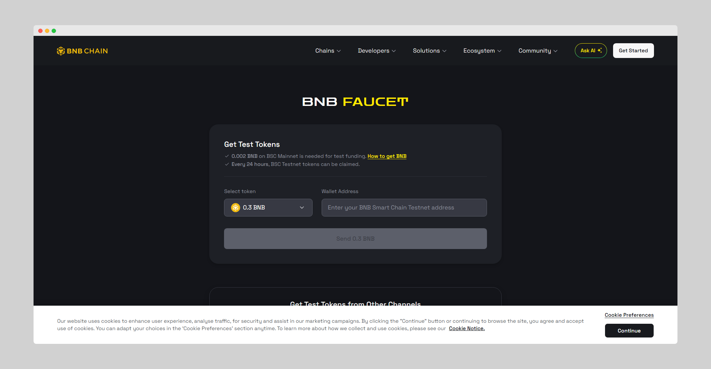Follow the How to get BNB link
This screenshot has width=711, height=369.
[387, 156]
